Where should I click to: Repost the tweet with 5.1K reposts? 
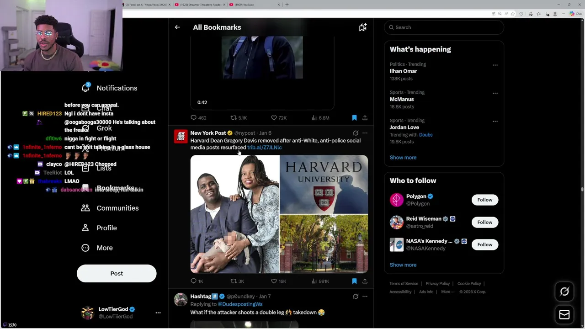(239, 118)
